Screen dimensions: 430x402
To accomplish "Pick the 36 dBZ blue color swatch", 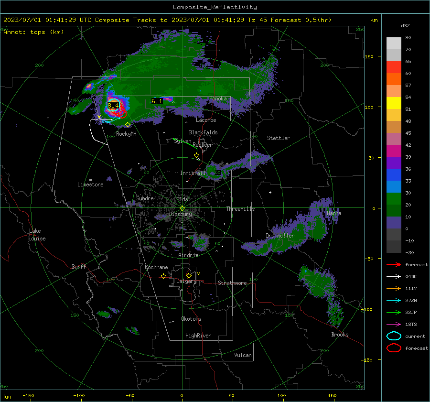I will (394, 174).
